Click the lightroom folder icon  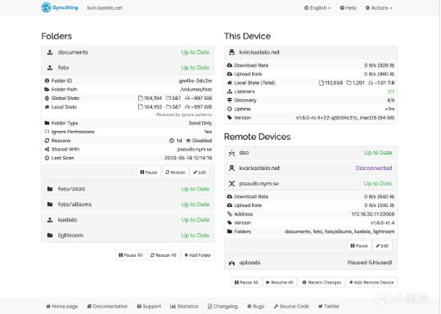(x=50, y=235)
